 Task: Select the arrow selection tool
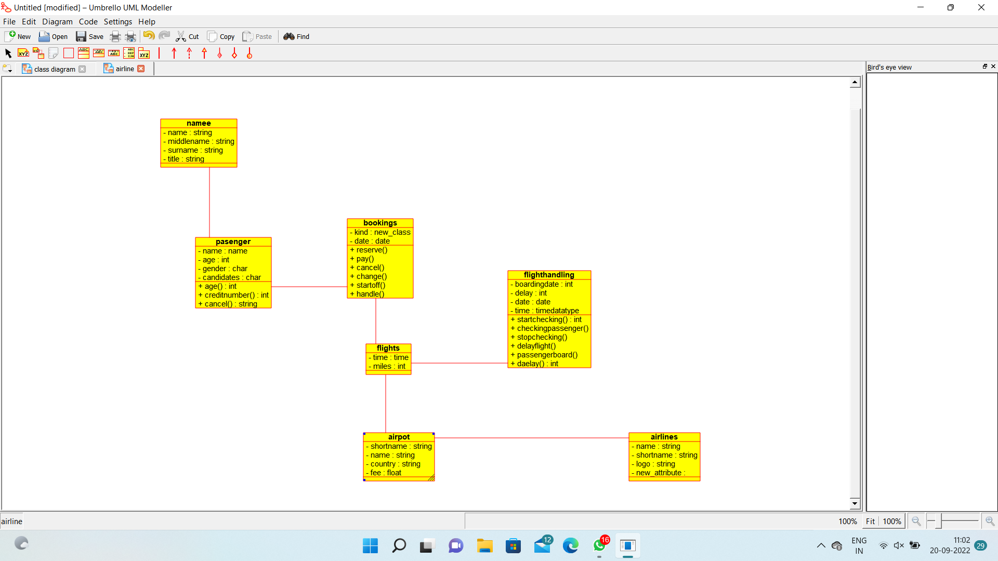(x=8, y=53)
